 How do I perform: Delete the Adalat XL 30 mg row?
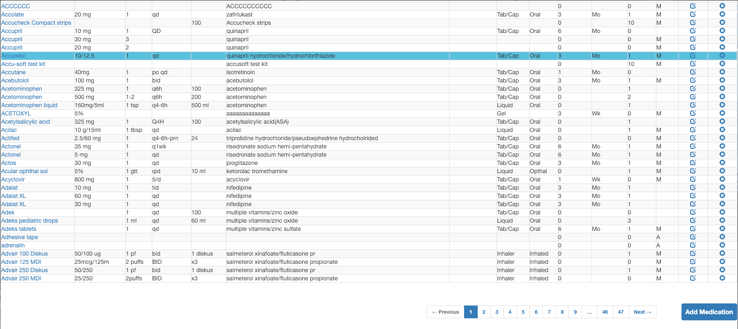tap(722, 204)
